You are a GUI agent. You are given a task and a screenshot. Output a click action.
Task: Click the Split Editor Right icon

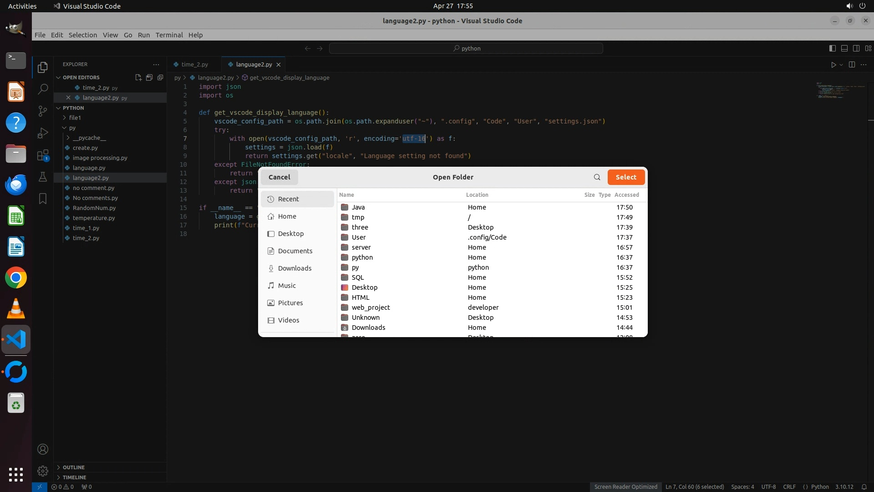click(x=852, y=65)
